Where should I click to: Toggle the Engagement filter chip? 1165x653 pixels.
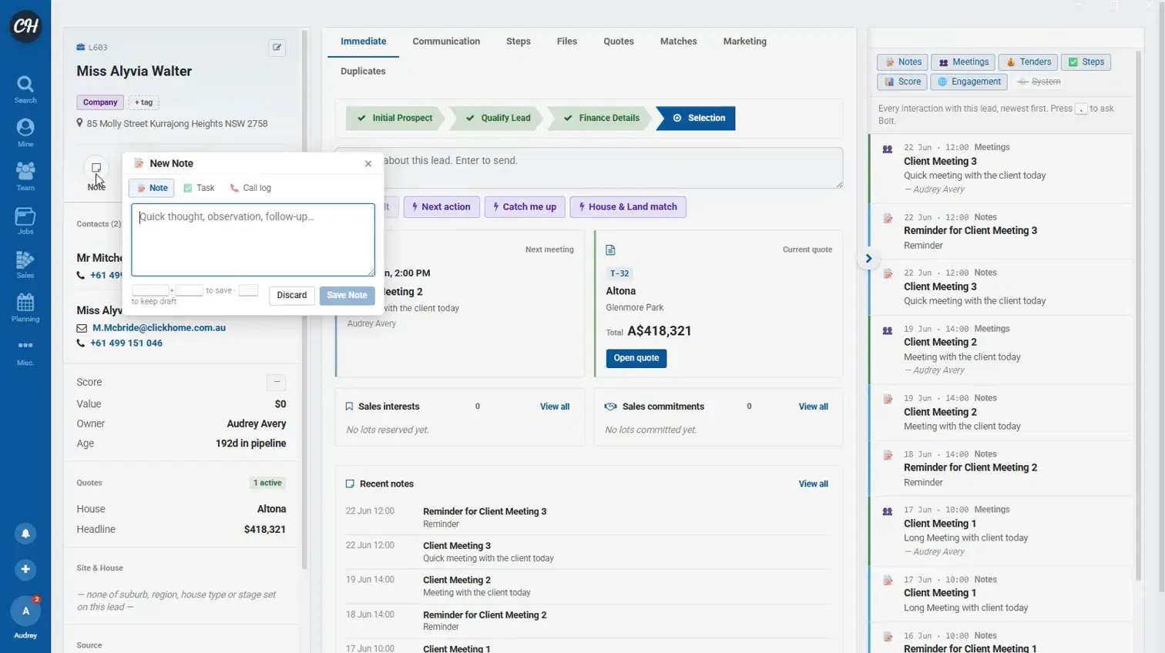(969, 82)
